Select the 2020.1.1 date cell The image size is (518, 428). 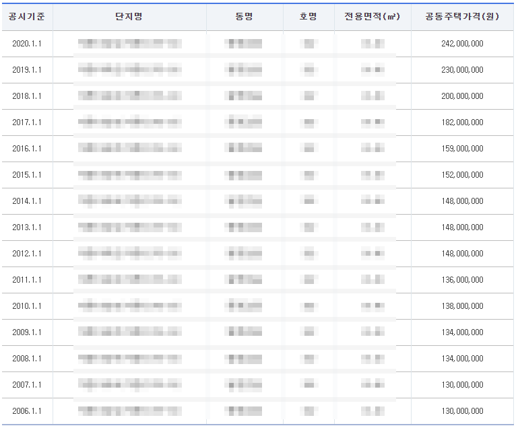pyautogui.click(x=27, y=44)
